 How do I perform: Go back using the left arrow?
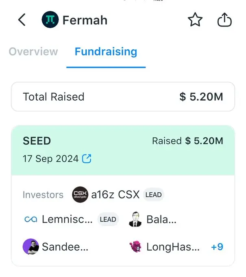coord(22,20)
